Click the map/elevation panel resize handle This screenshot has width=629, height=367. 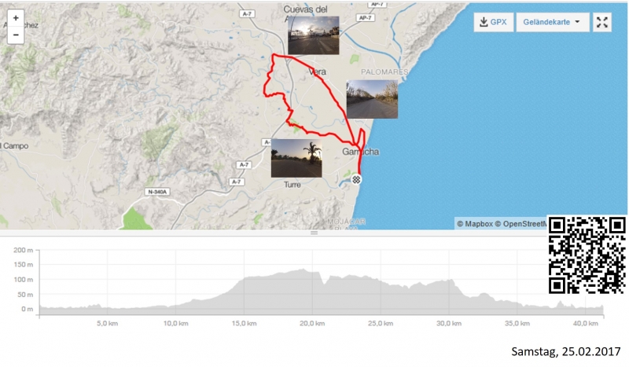click(x=314, y=233)
